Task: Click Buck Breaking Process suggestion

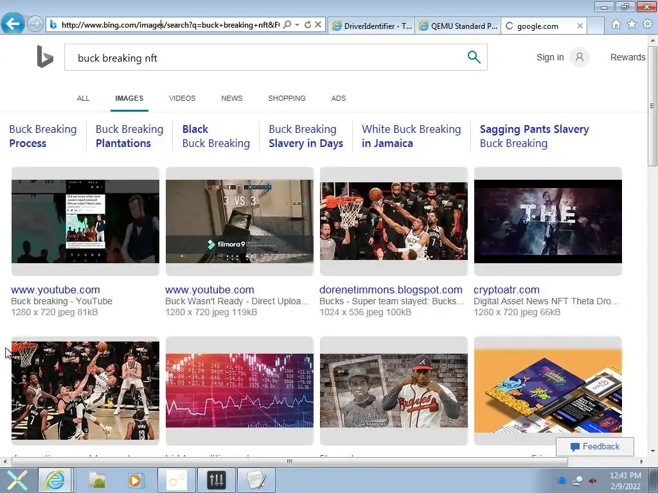Action: (x=43, y=136)
